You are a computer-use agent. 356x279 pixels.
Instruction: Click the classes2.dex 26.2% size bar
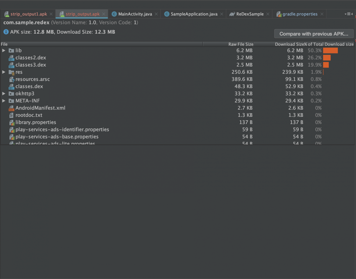[x=327, y=58]
